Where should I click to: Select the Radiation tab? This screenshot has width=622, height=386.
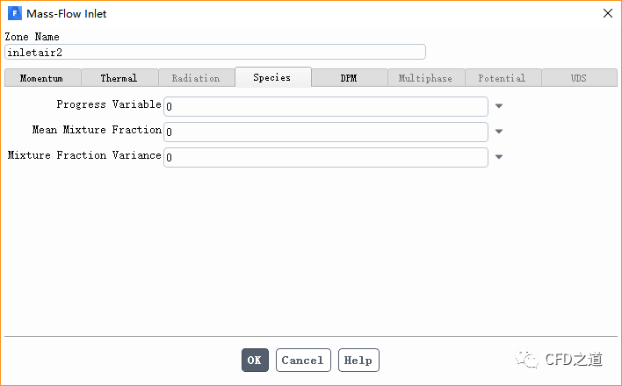point(196,78)
